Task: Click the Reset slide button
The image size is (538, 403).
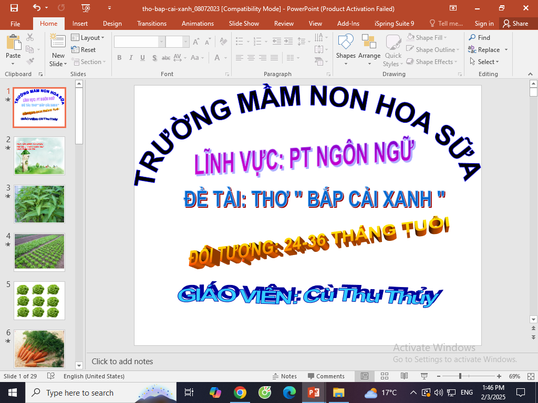Action: pyautogui.click(x=84, y=50)
